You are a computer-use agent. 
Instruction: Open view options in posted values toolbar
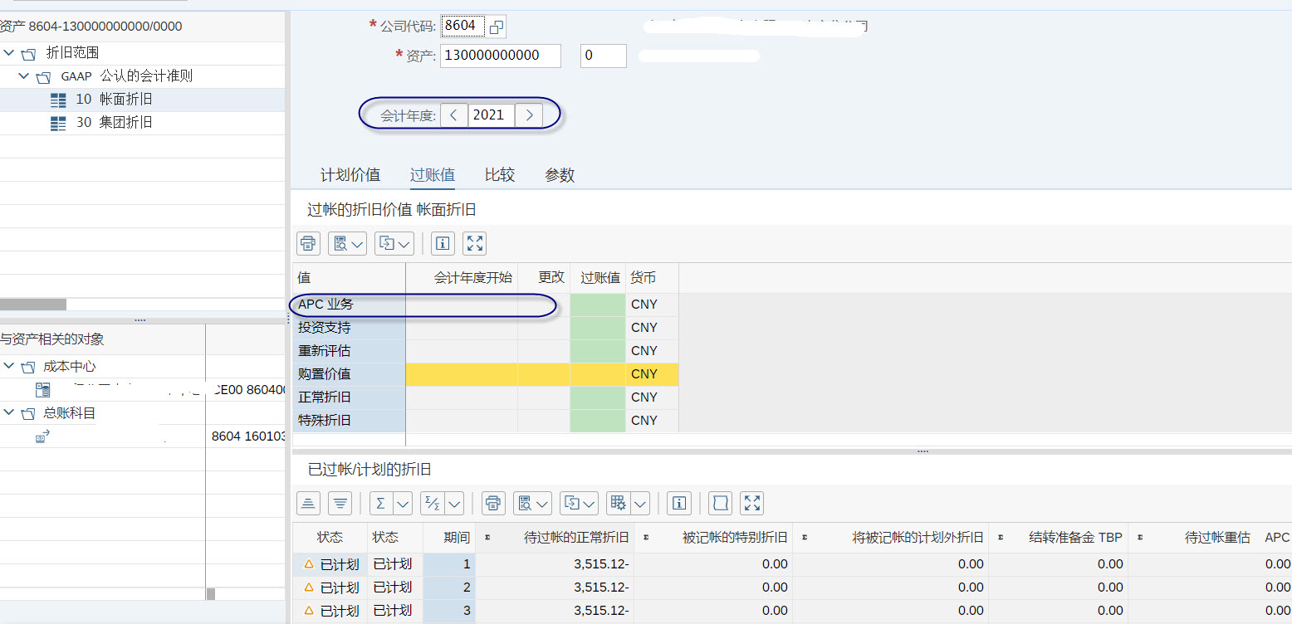click(x=348, y=243)
